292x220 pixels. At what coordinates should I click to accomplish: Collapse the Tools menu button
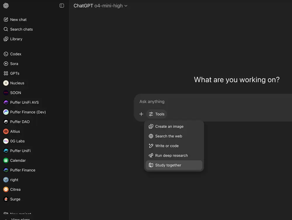[157, 114]
